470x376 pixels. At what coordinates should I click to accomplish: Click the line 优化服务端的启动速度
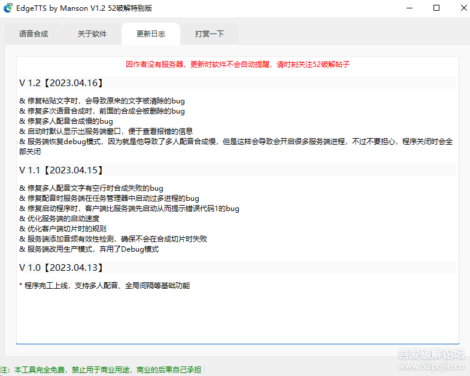(x=59, y=219)
